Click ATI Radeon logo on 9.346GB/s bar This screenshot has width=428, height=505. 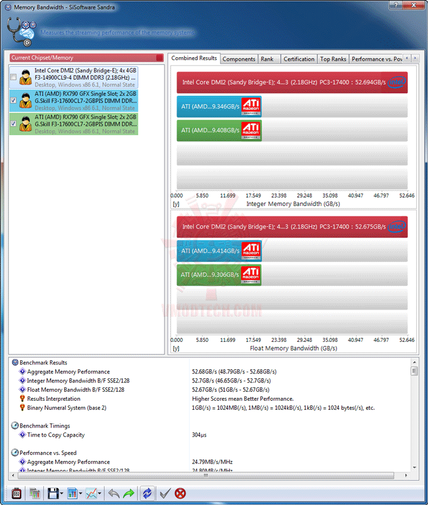[x=251, y=106]
